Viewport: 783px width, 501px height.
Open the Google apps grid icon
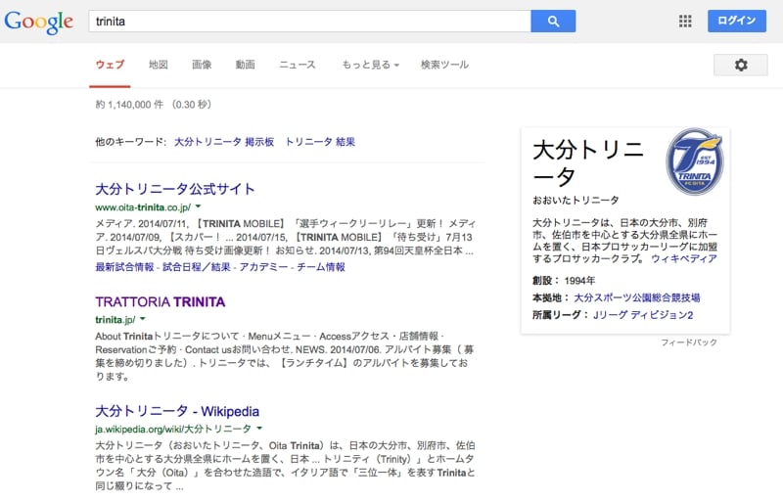coord(685,21)
